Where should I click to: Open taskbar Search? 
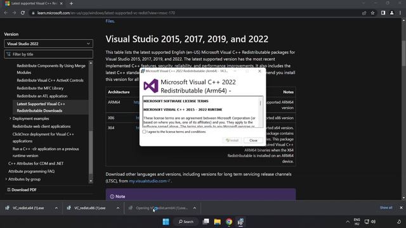[x=186, y=222]
